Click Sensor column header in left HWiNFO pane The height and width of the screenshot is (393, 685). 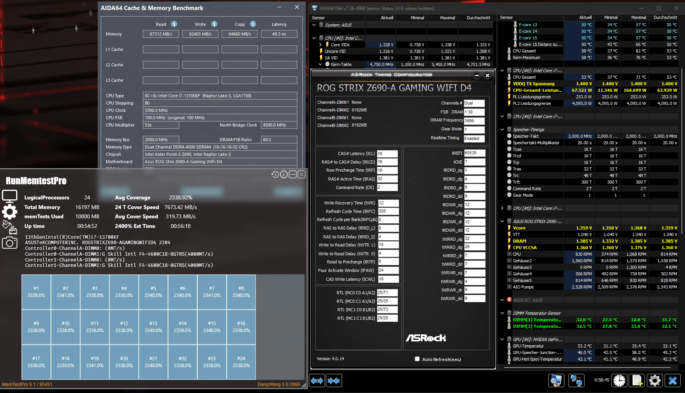337,18
